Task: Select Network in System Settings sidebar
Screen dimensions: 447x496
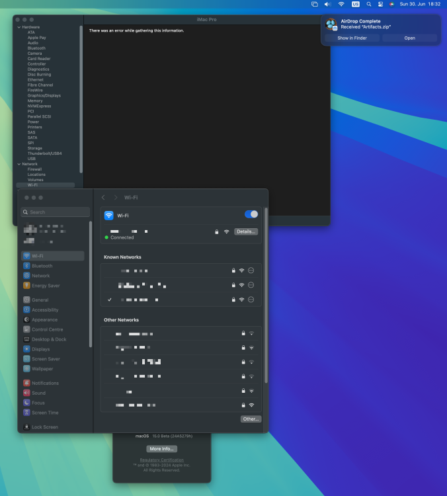Action: (x=52, y=276)
